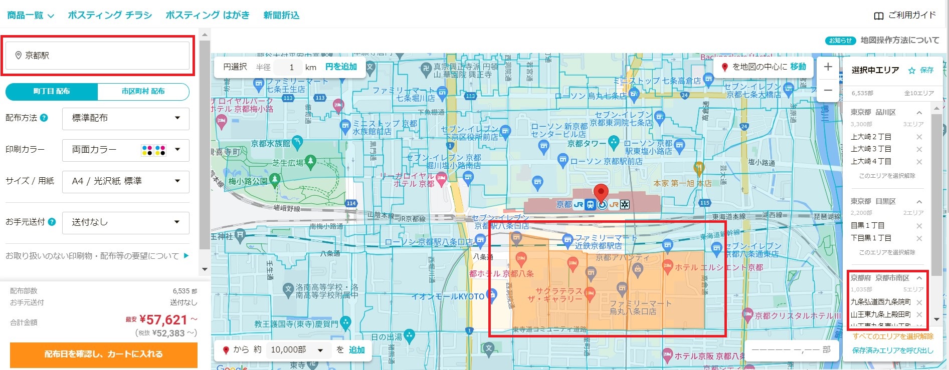Click the 京都駅 address search field
The height and width of the screenshot is (370, 949).
click(x=98, y=56)
